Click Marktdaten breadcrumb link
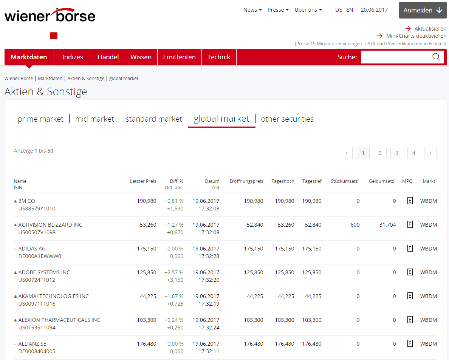The width and height of the screenshot is (449, 360). (x=50, y=79)
